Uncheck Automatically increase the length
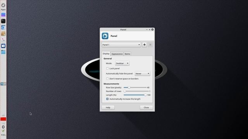 pyautogui.click(x=107, y=99)
